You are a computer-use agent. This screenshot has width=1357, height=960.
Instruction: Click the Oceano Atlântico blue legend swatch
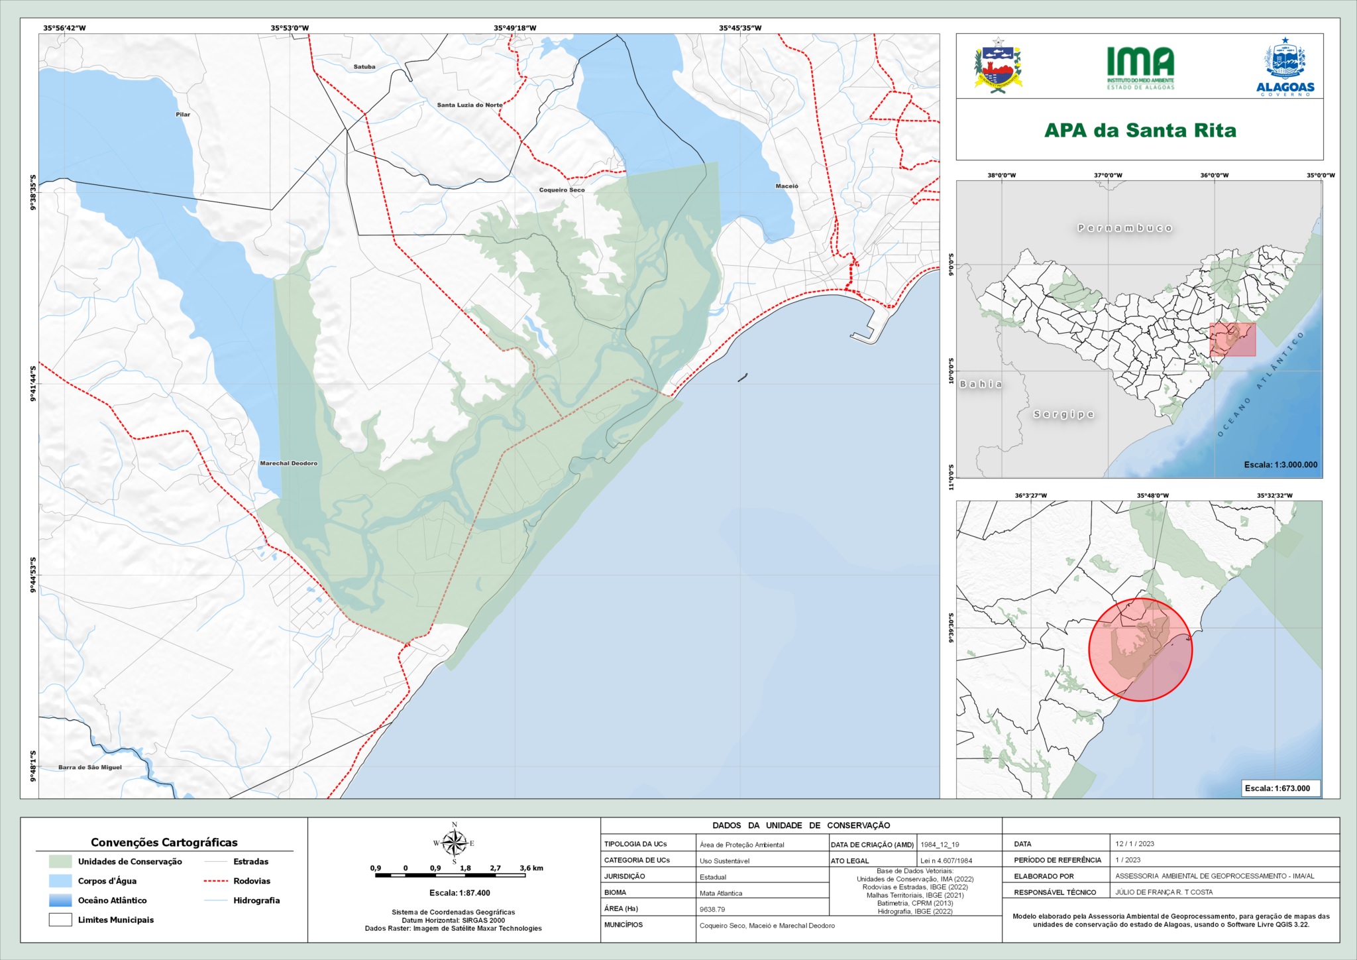(60, 900)
